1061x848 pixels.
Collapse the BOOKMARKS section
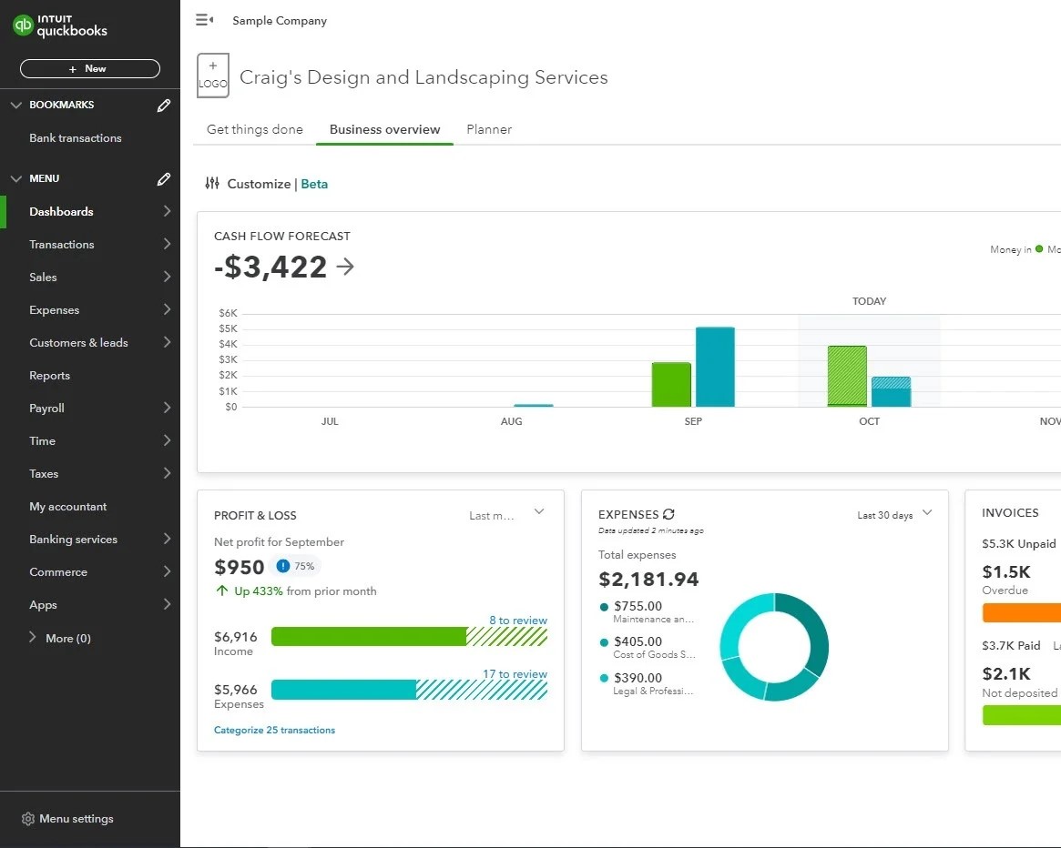pos(15,106)
